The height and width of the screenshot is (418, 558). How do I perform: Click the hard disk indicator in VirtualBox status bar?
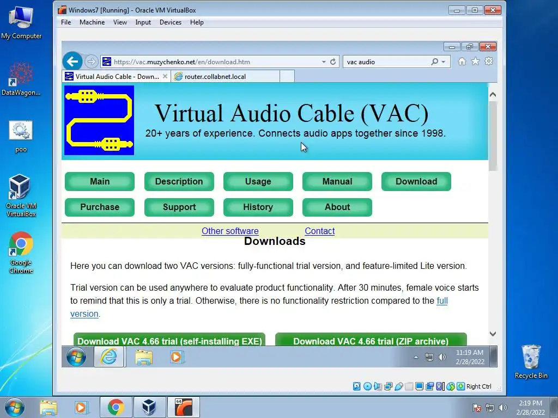click(x=356, y=386)
